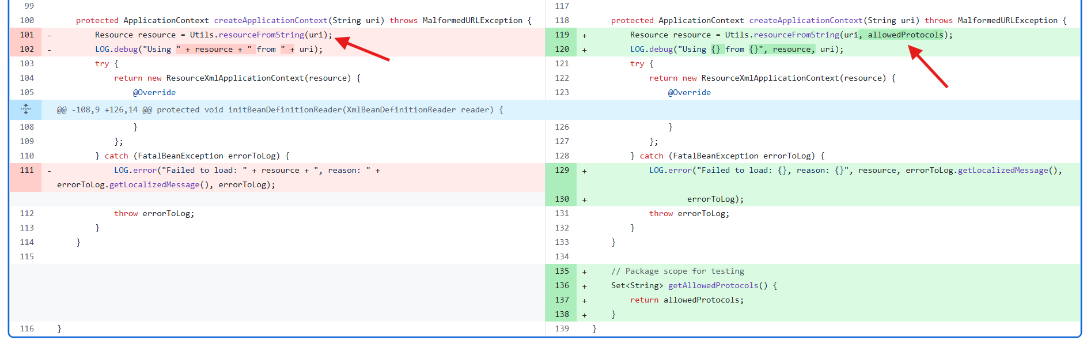Click resourceFromString on removed line 101
Viewport: 1087px width, 340px height.
pos(262,35)
